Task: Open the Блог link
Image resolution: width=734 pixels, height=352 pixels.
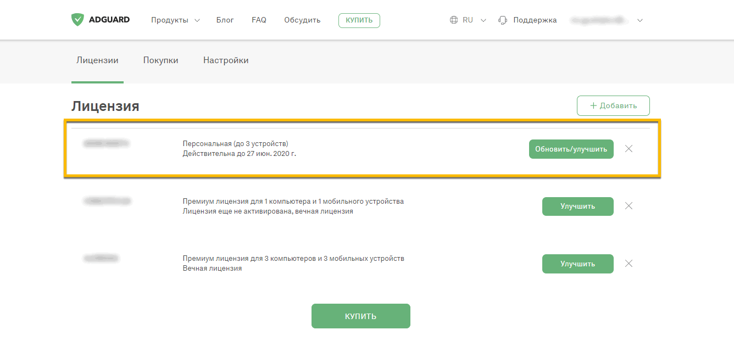Action: point(225,20)
